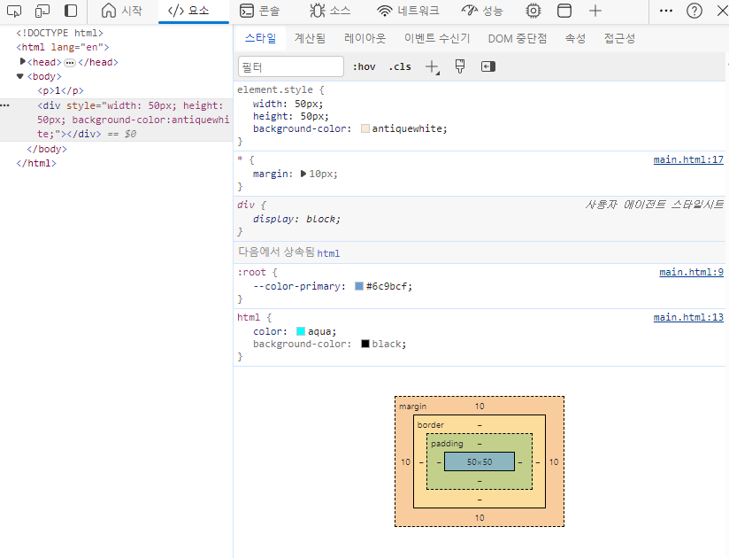This screenshot has height=558, width=729.
Task: Toggle the activity bar panel icon
Action: (x=71, y=11)
